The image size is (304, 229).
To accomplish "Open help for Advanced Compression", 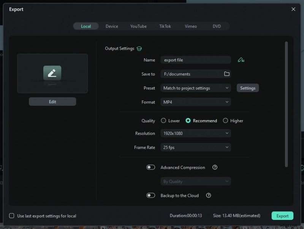I will [x=215, y=167].
